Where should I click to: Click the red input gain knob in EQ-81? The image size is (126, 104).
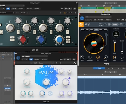tap(23, 39)
